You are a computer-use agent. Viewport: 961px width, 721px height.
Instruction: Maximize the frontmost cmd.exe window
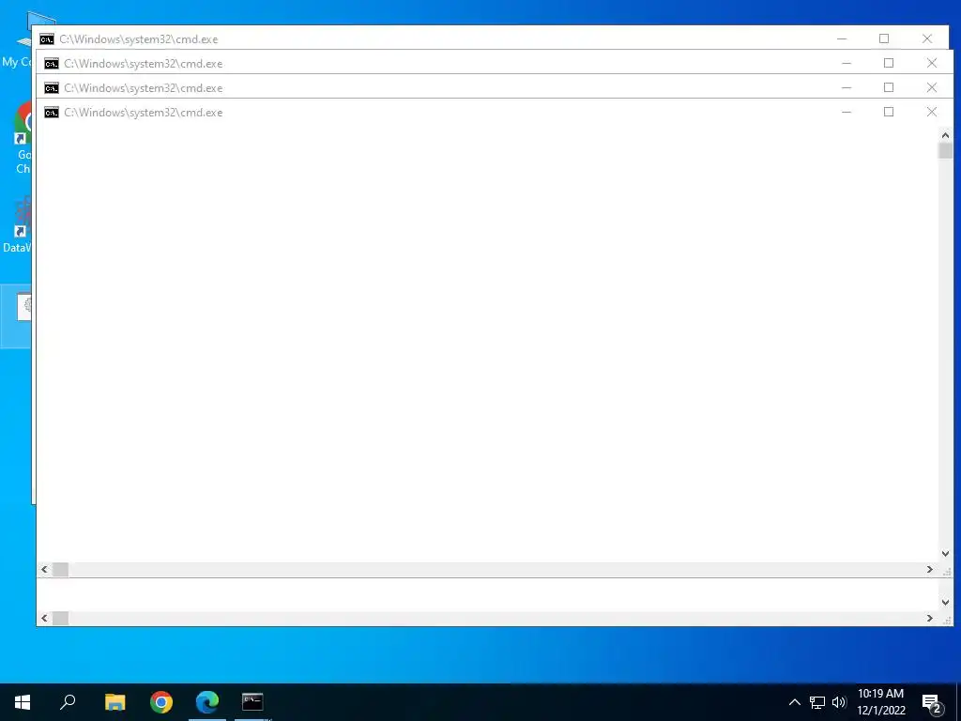pyautogui.click(x=889, y=113)
